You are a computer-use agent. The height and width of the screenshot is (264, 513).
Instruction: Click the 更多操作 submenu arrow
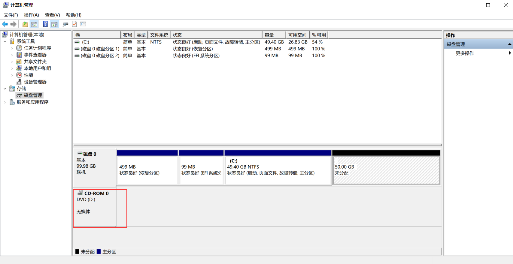[x=510, y=53]
